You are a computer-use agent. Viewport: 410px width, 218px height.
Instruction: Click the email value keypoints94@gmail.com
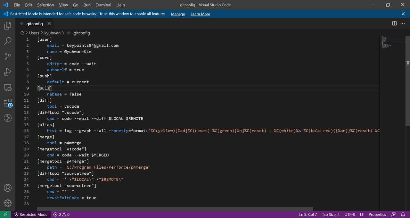pos(93,45)
